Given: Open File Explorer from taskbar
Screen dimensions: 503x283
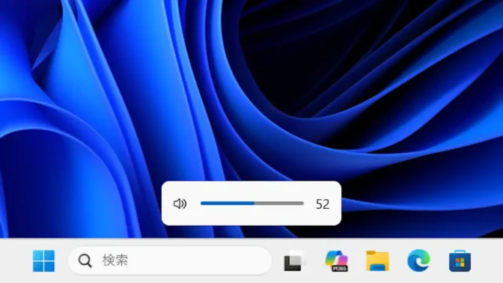Looking at the screenshot, I should (x=377, y=261).
